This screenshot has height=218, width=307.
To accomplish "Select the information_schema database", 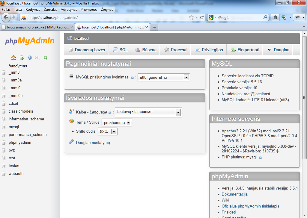I will coord(26,119).
